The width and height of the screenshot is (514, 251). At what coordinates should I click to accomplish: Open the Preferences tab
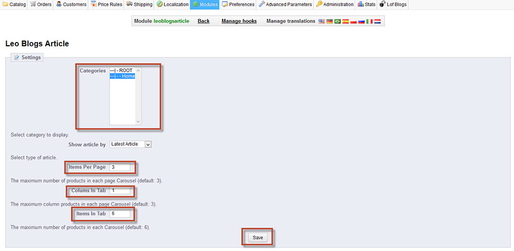click(238, 5)
